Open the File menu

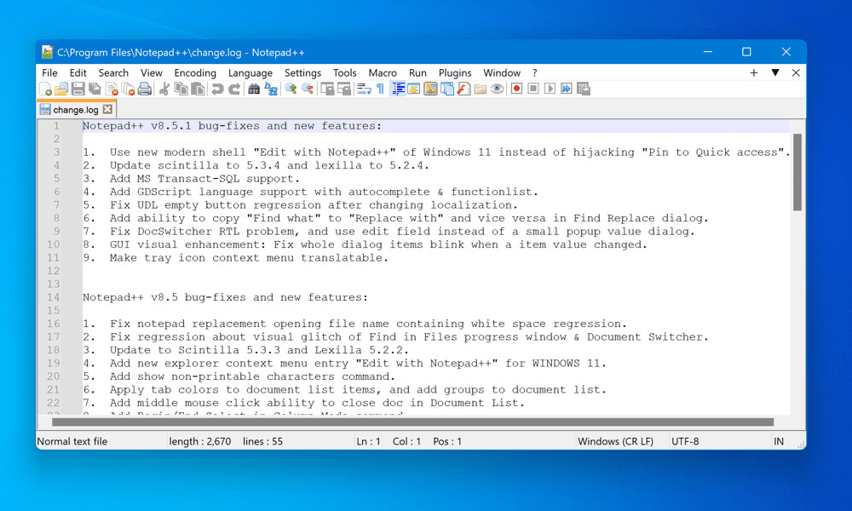click(x=49, y=72)
